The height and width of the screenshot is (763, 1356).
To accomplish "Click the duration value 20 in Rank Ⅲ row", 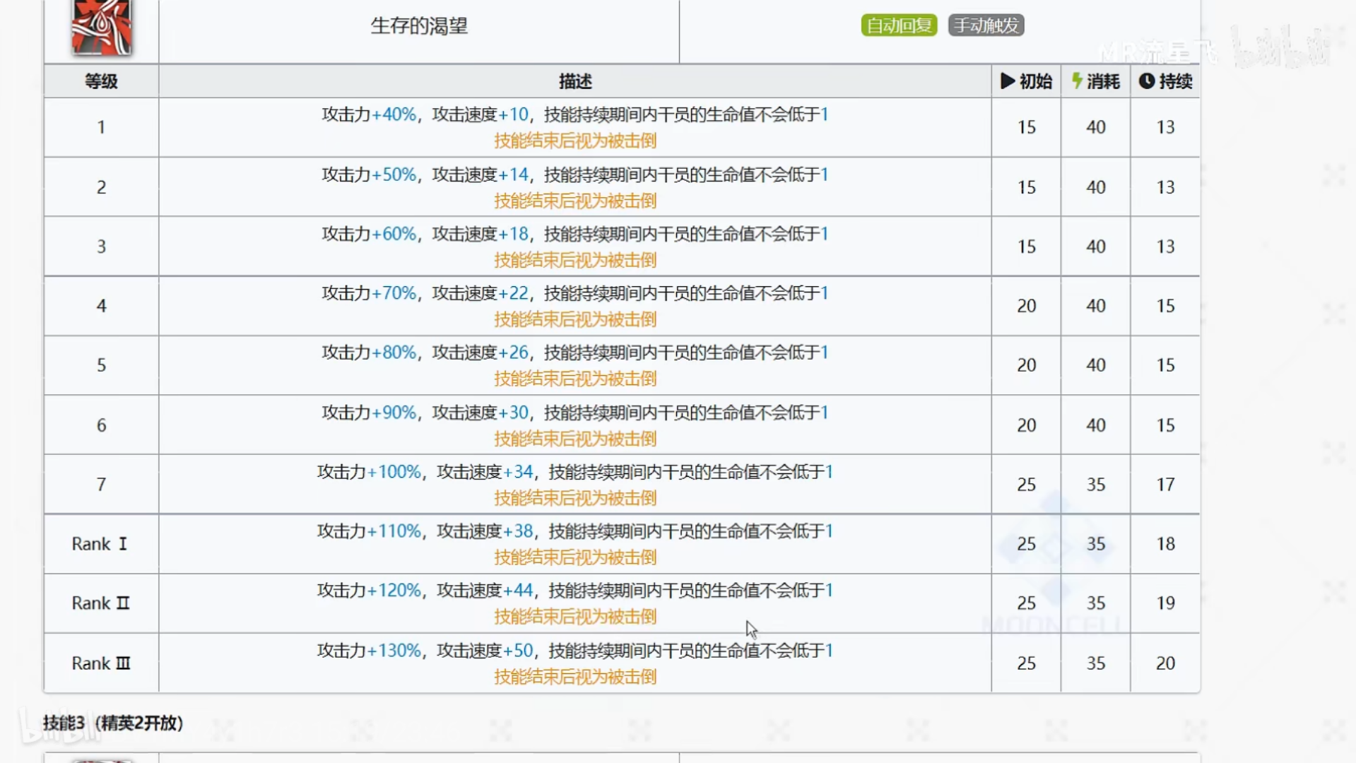I will point(1165,663).
